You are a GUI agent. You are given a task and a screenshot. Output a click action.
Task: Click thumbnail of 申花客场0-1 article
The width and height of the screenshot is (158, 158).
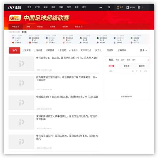[21, 64]
